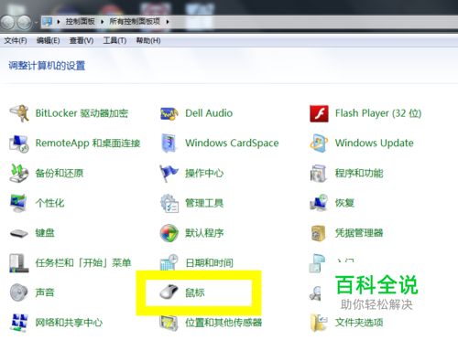Open the 鼠标 mouse settings
Screen dimensions: 458x340
182,292
